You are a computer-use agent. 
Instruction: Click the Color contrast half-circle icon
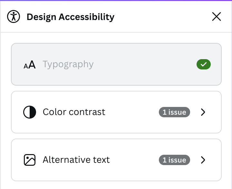[30, 112]
